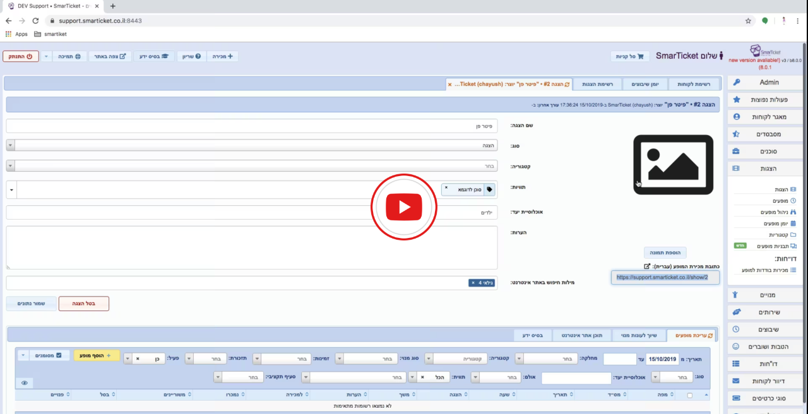Click the calendar icon for יומן מופעים
Image resolution: width=808 pixels, height=414 pixels.
point(793,223)
